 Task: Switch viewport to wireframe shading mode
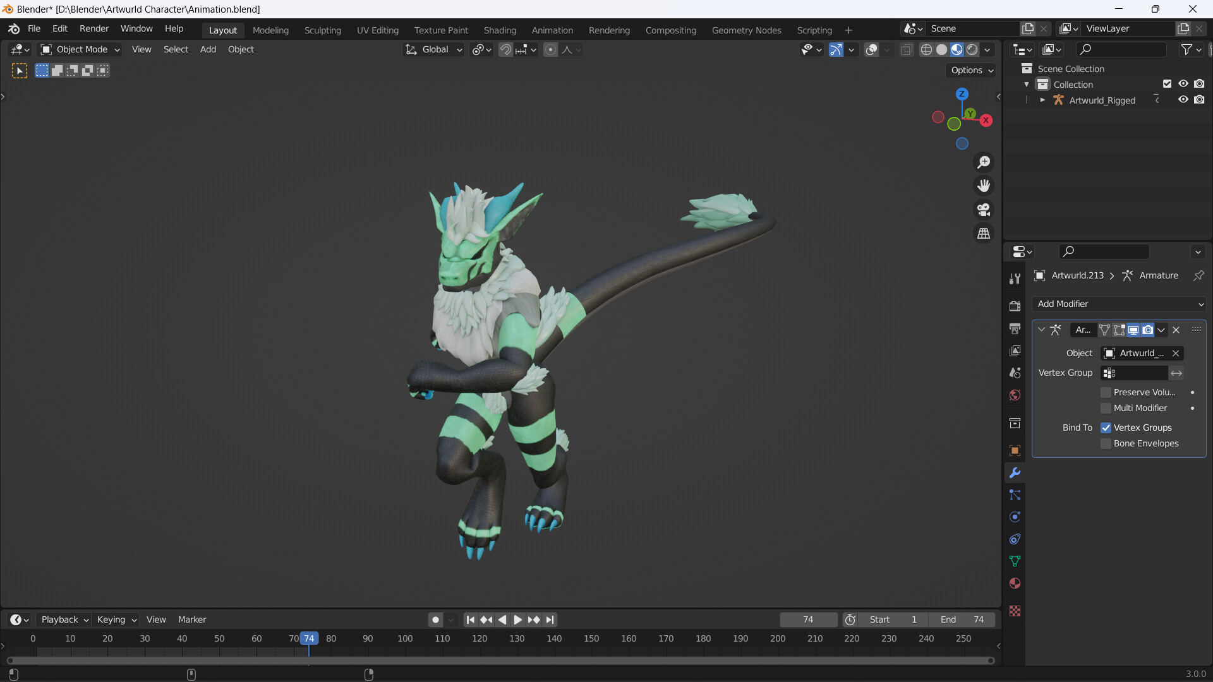(x=927, y=49)
